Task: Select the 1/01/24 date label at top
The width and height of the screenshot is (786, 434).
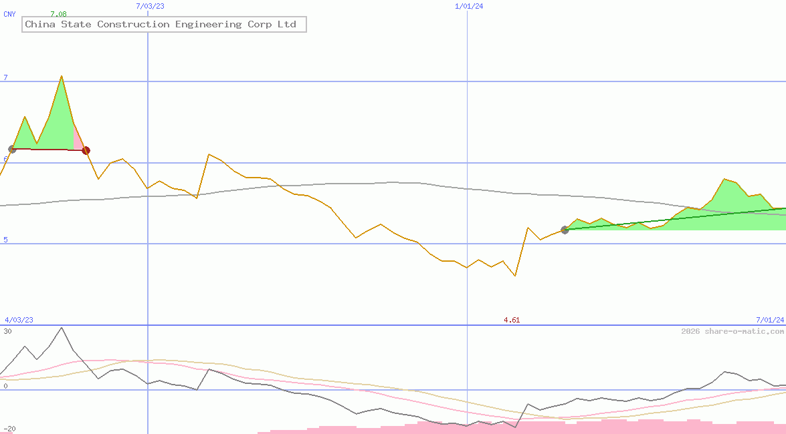Action: point(469,6)
